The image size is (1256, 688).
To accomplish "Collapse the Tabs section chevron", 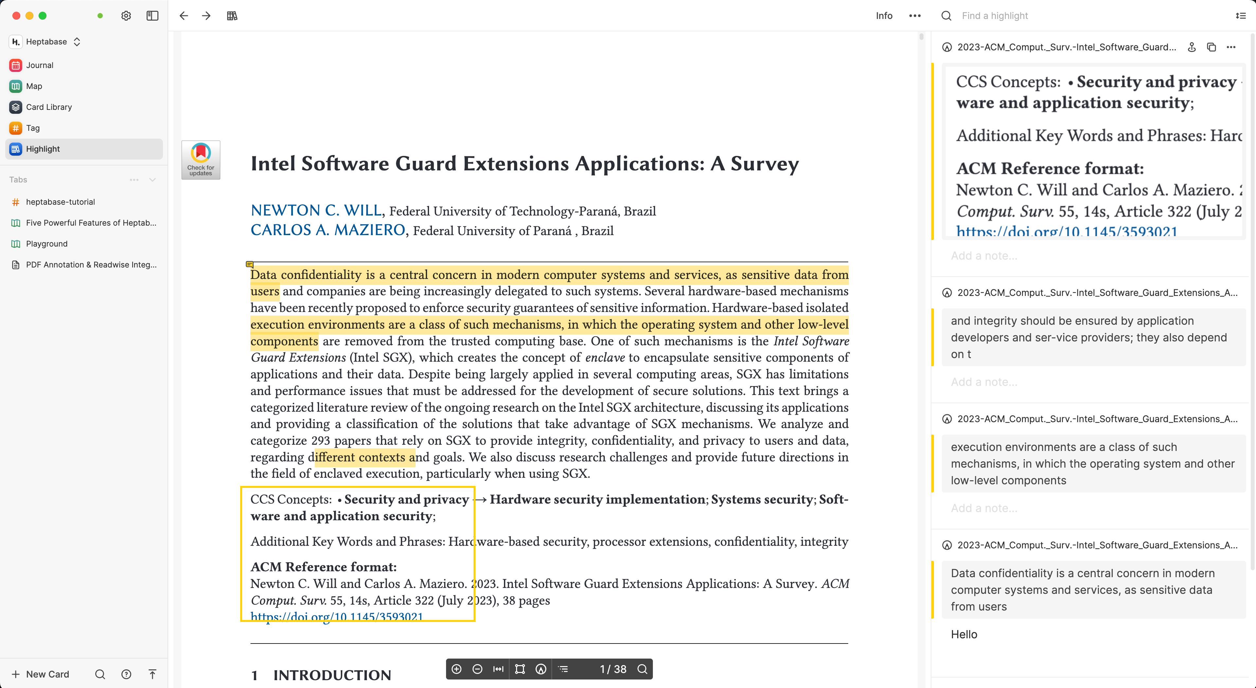I will click(x=153, y=180).
